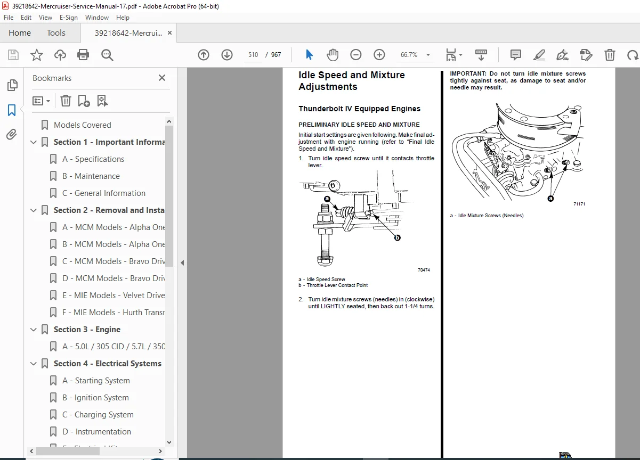Jump to D - MCM Models - Bravo bookmark
640x460 pixels.
pos(114,278)
